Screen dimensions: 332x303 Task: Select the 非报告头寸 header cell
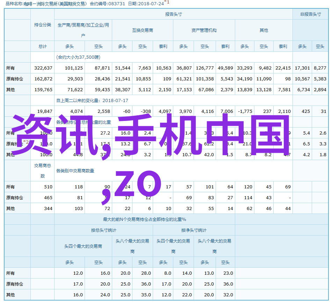click(310, 14)
